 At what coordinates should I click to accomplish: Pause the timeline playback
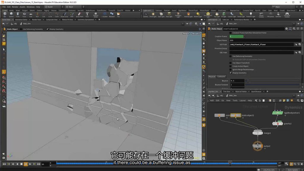point(26,164)
